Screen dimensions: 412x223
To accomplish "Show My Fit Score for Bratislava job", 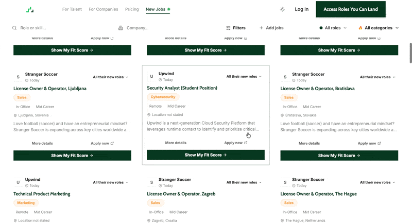I will tap(339, 156).
